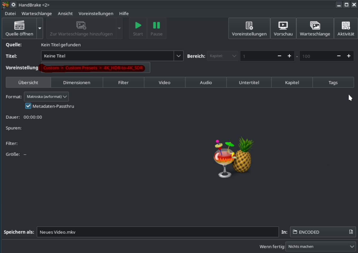Open the Ansicht menu
The width and height of the screenshot is (358, 253).
point(65,13)
